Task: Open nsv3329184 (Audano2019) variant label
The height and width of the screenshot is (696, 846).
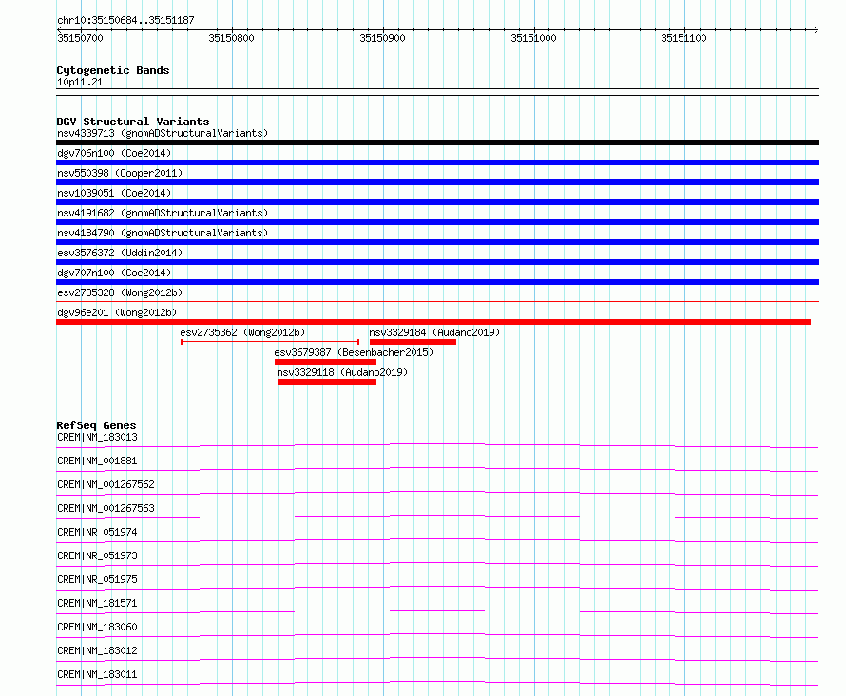Action: click(x=434, y=332)
